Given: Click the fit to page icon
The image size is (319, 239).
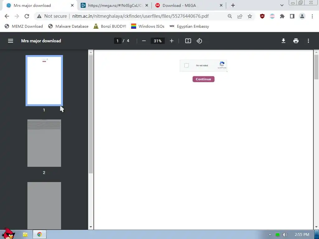Looking at the screenshot, I should (188, 41).
